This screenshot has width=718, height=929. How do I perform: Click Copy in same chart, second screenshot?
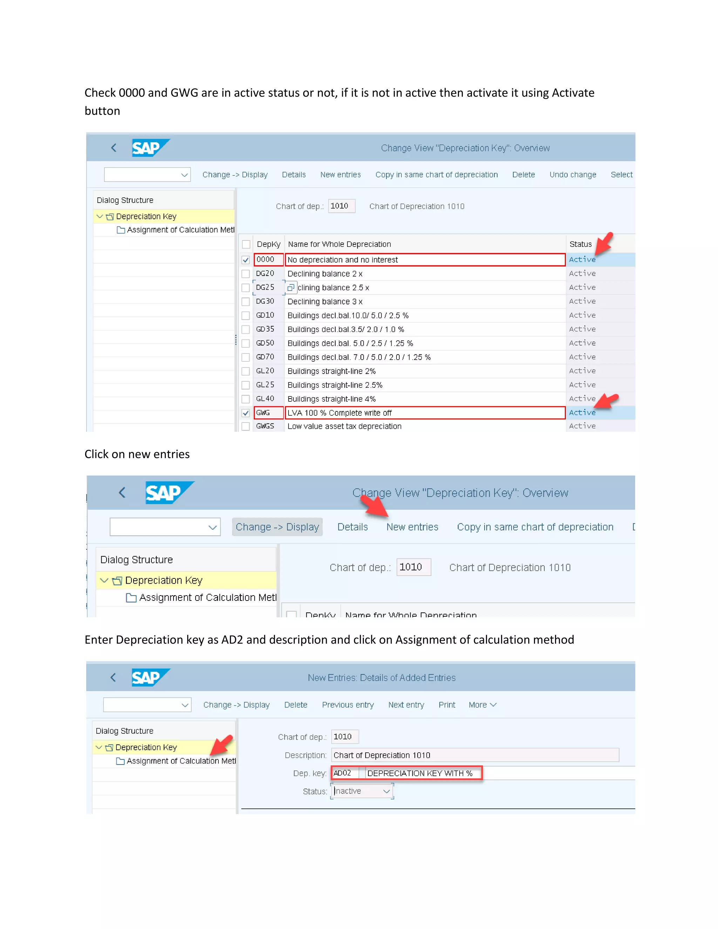click(535, 527)
